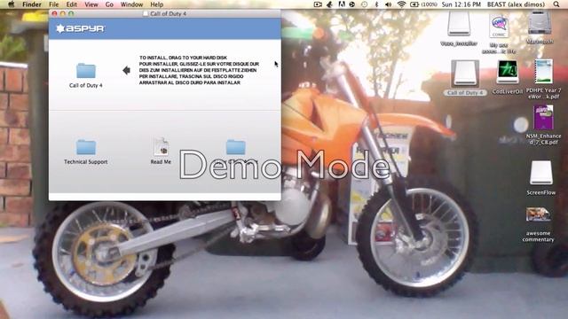Click the yellow minimize button of the window

coord(63,14)
